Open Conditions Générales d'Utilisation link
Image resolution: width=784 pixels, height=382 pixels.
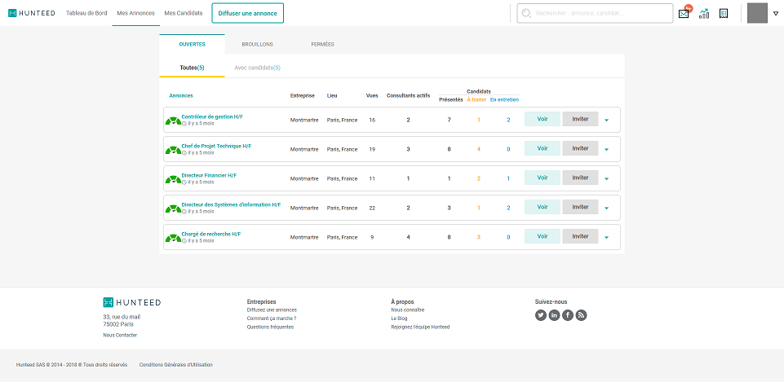pos(176,365)
